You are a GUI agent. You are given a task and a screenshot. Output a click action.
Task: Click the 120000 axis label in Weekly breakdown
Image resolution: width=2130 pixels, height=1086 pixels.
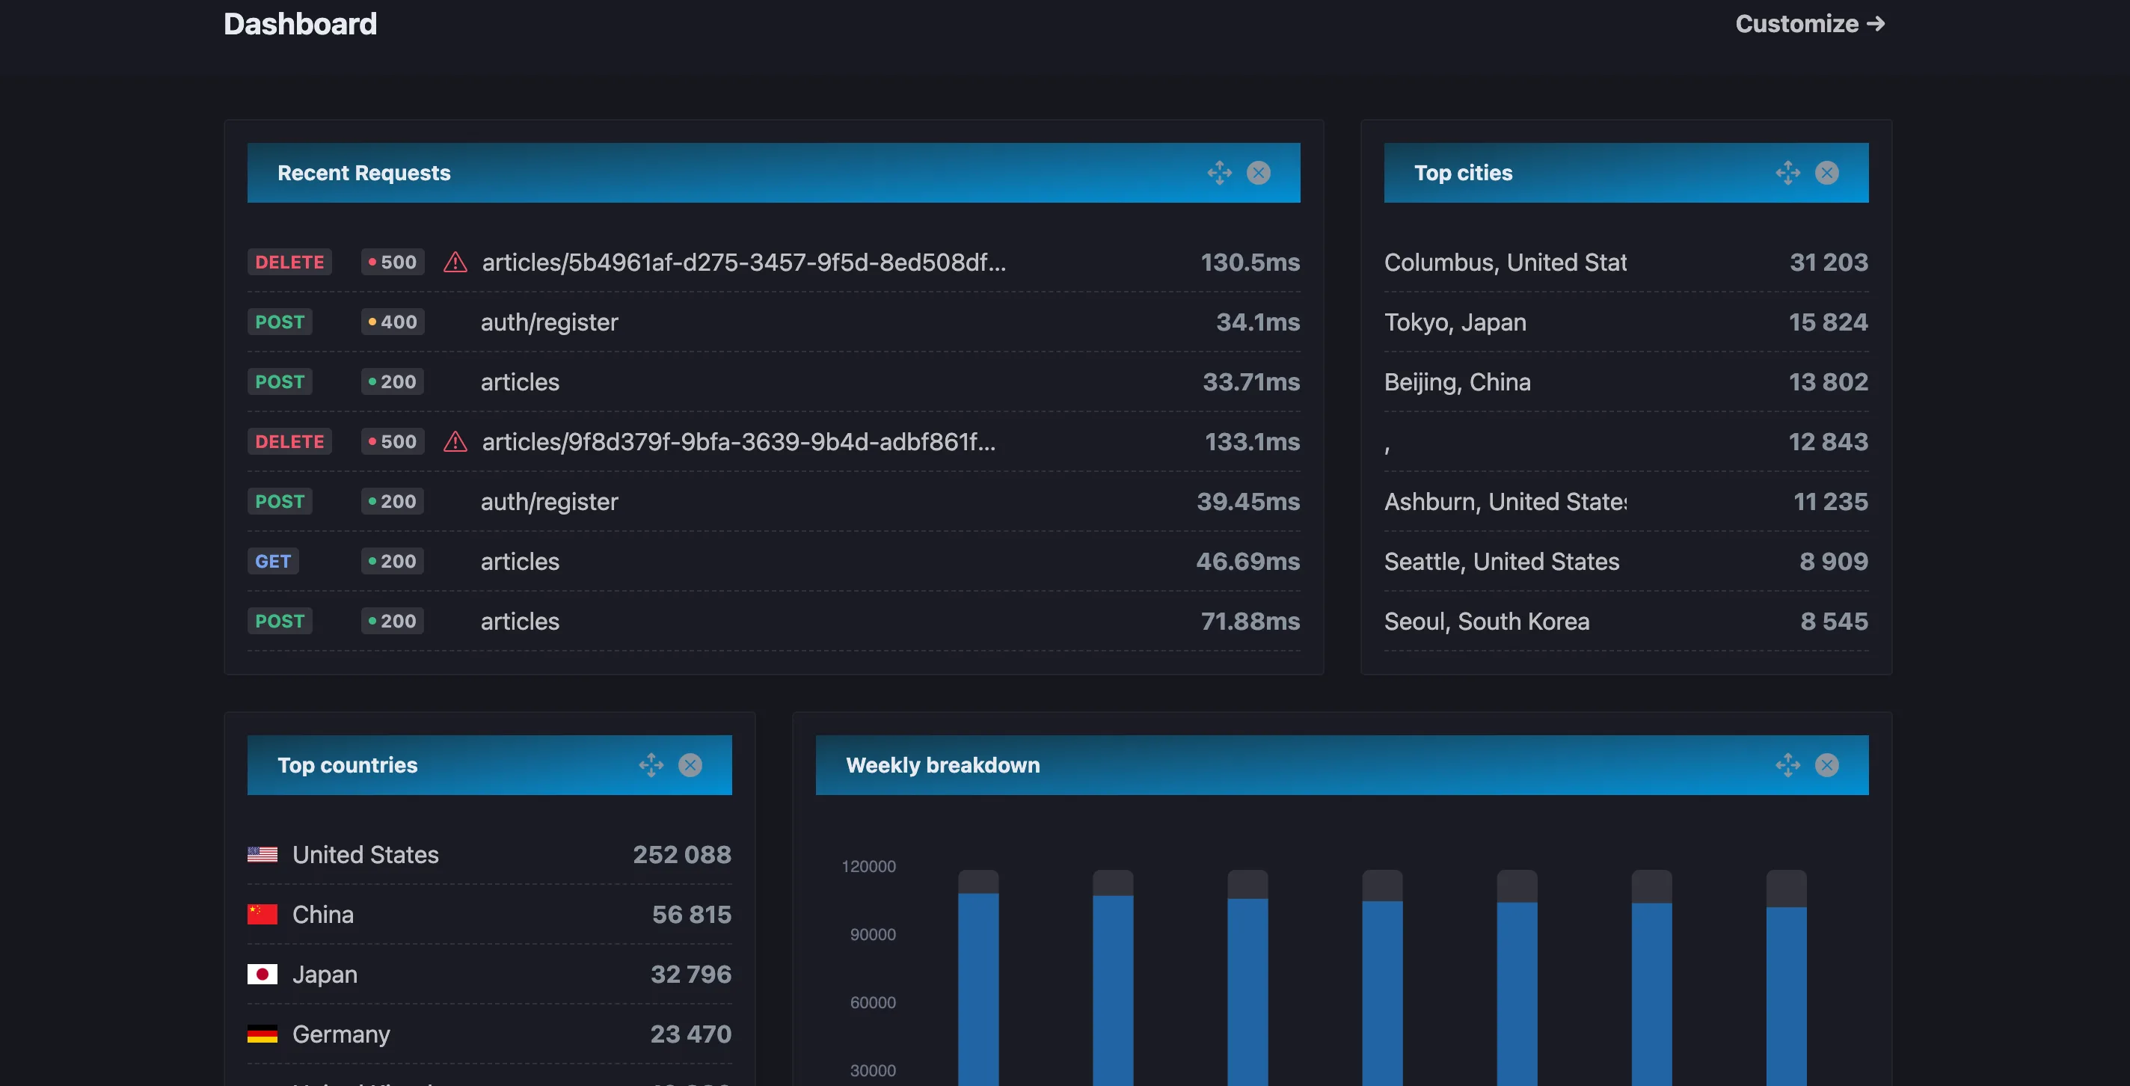[868, 866]
